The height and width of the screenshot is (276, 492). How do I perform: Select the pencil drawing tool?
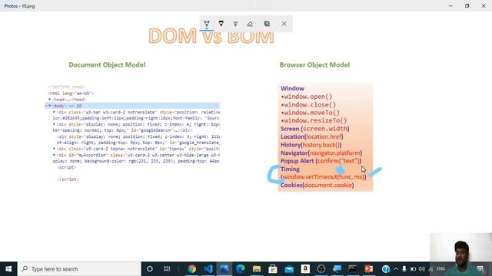tap(221, 24)
